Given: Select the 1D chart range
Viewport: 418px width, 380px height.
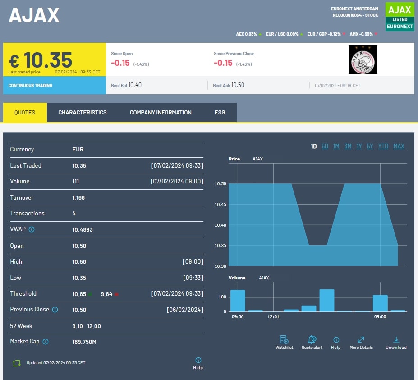Looking at the screenshot, I should 313,147.
